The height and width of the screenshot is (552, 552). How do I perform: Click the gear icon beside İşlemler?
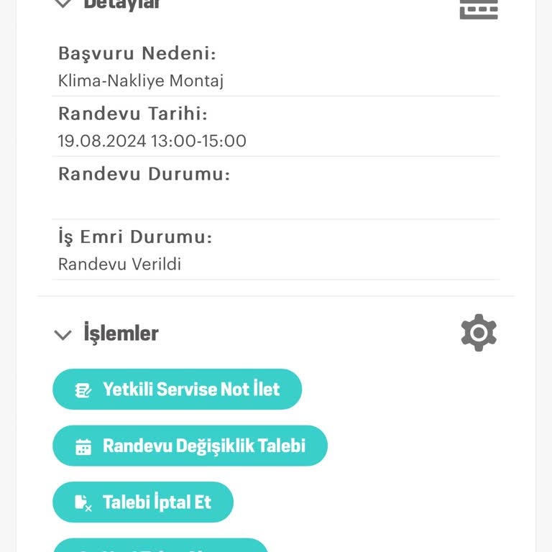(x=479, y=333)
